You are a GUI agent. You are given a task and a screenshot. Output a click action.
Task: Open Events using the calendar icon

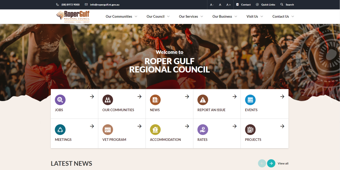coord(250,100)
